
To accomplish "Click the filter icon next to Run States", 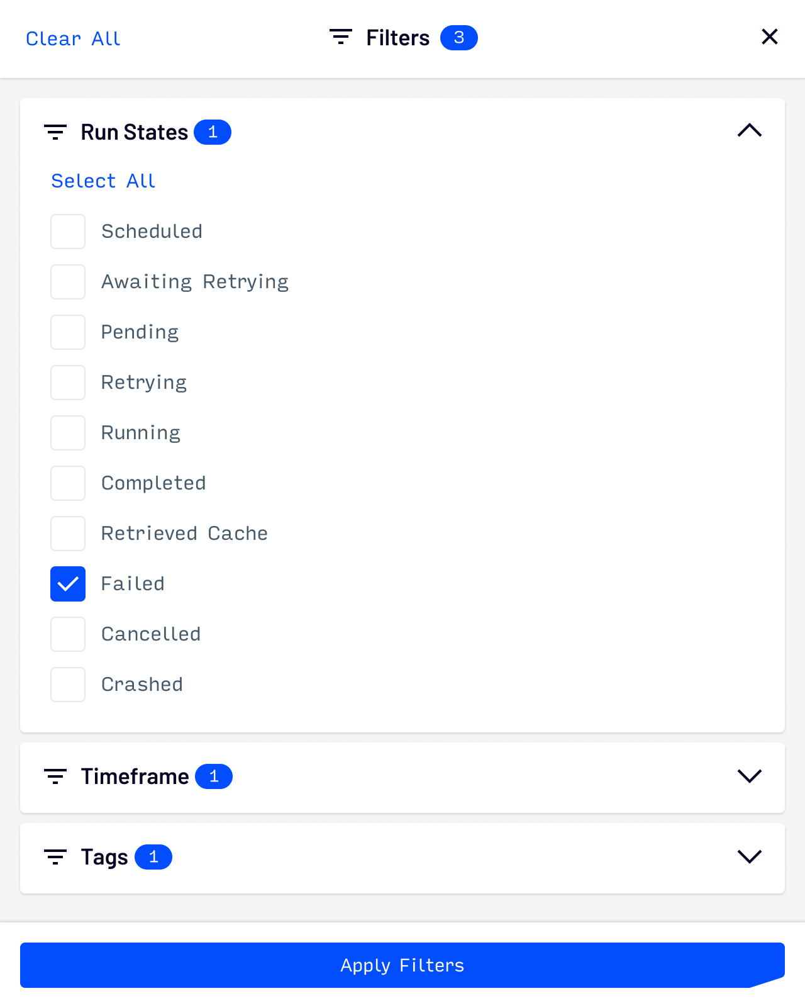I will click(x=55, y=132).
